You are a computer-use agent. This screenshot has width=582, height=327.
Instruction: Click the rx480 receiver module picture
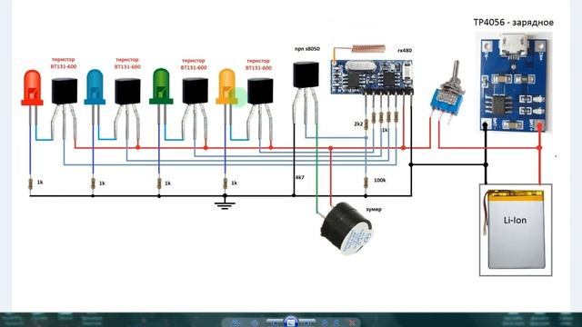[372, 76]
